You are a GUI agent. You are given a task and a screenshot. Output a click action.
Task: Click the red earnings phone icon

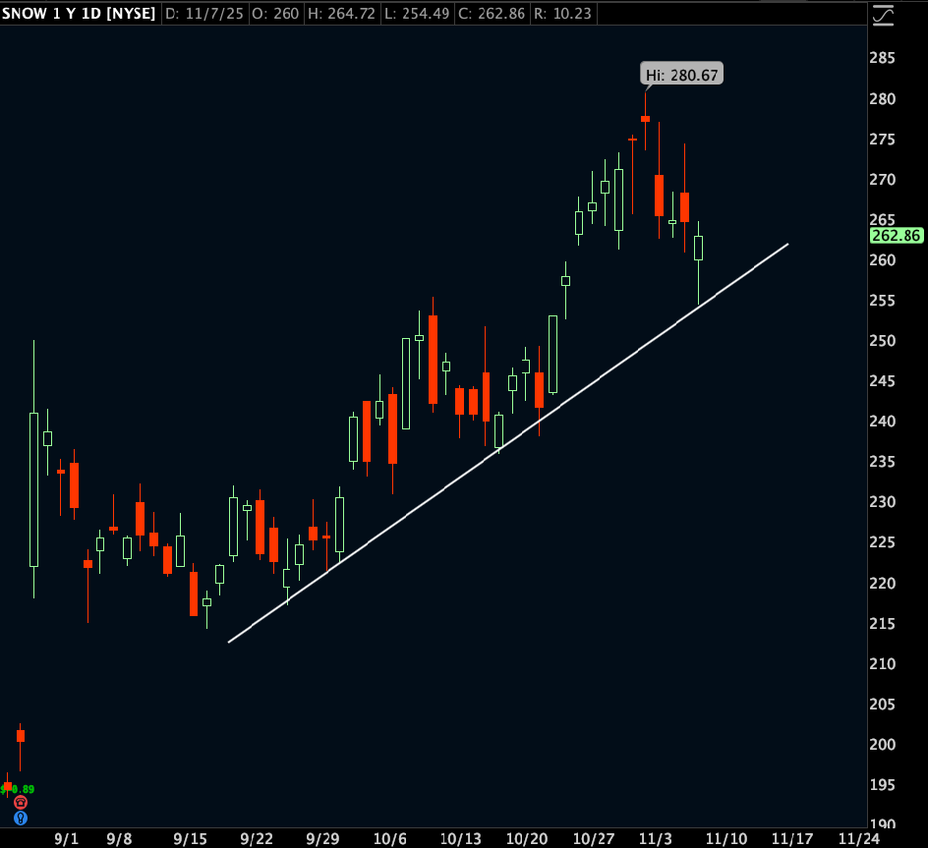[20, 803]
